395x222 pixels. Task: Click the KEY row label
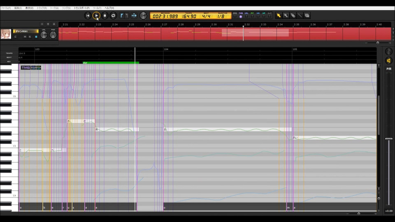coord(9,61)
